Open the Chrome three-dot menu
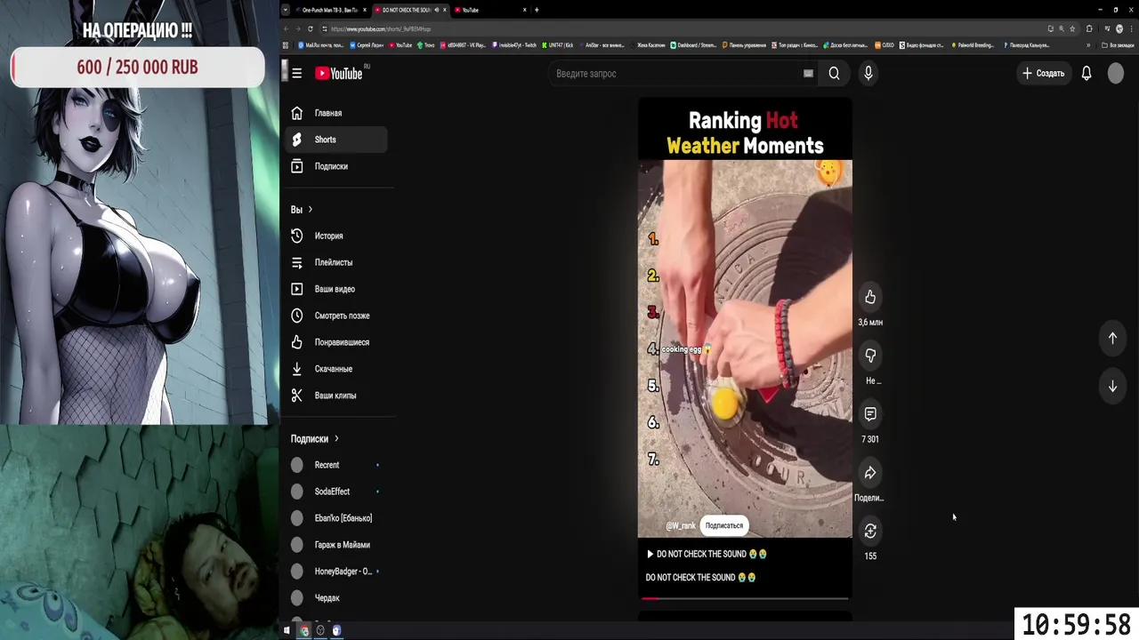Screen dimensions: 1139x640 [x=1131, y=28]
